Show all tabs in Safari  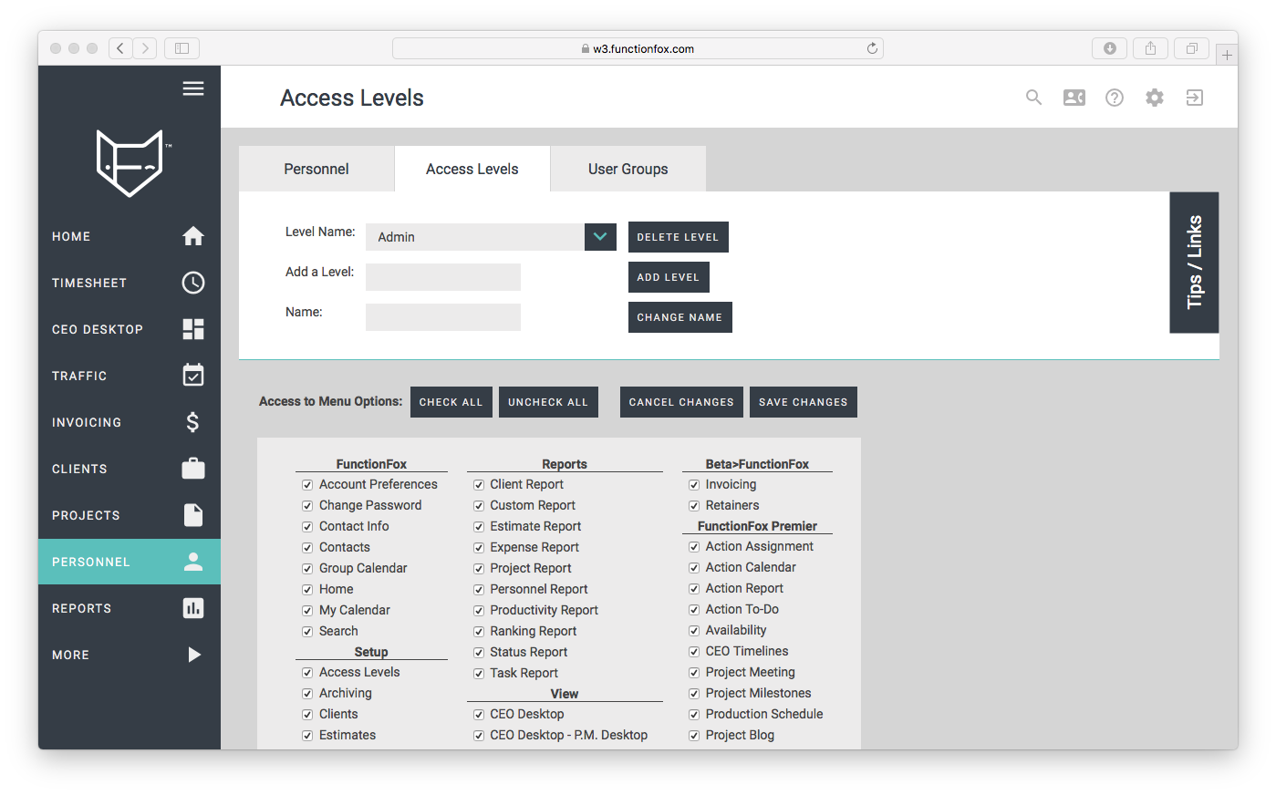point(1191,48)
